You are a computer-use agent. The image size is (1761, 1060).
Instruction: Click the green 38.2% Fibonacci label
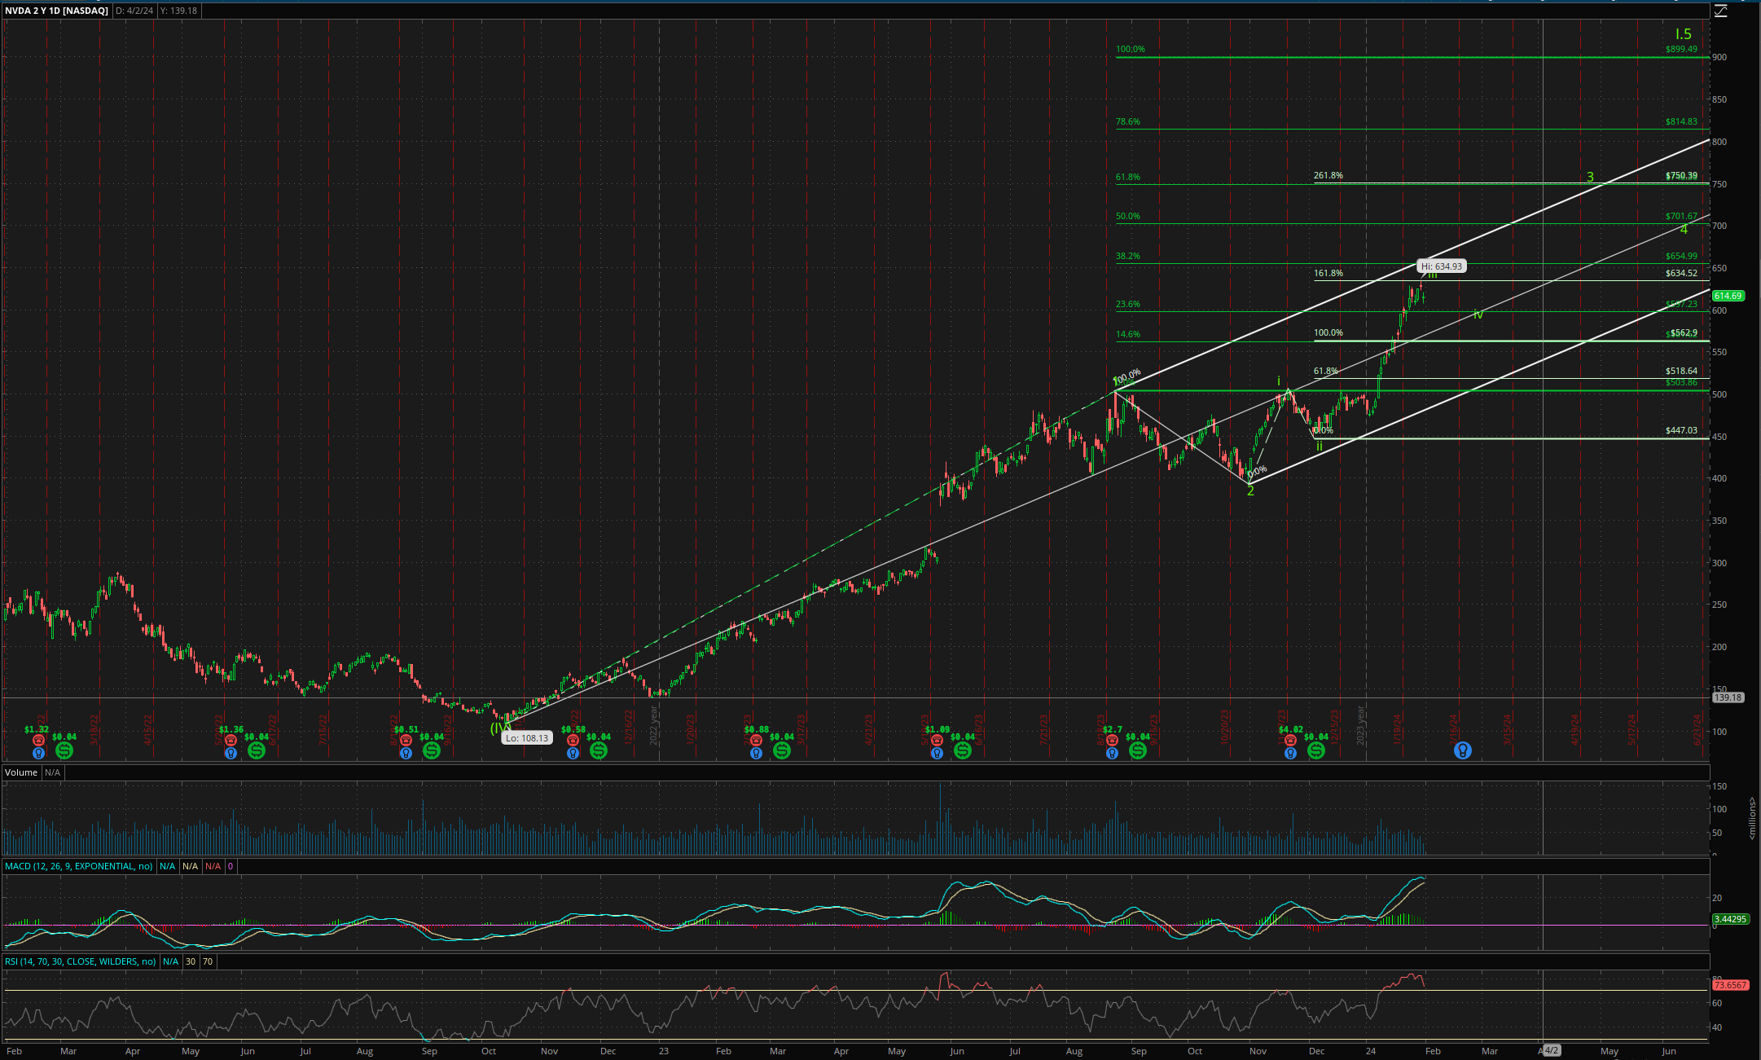tap(1128, 256)
